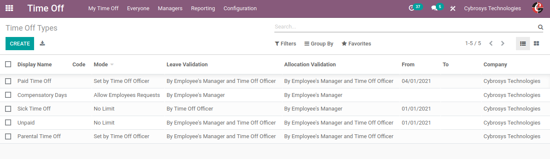Go to next page arrow
The height and width of the screenshot is (159, 550).
click(503, 43)
